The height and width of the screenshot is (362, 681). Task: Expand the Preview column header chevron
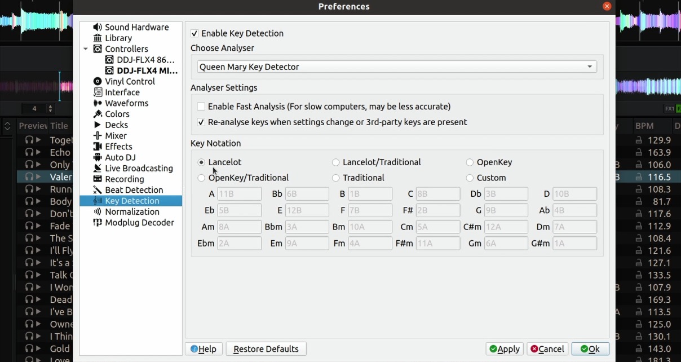(x=7, y=126)
